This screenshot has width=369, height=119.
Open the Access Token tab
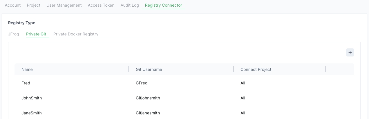101,5
